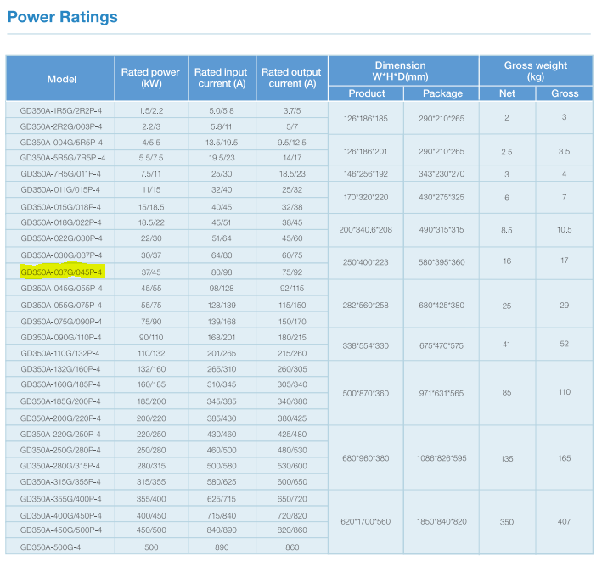Click the Net sub-header under Gross weight
602x561 pixels.
[507, 93]
